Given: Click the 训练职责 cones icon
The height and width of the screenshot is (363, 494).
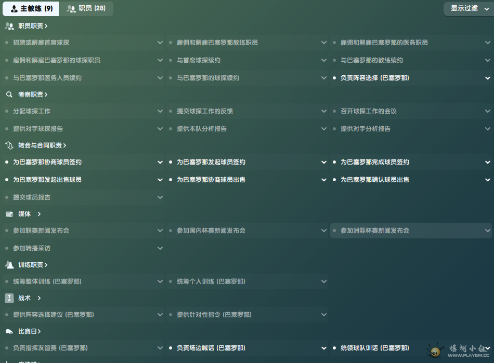Looking at the screenshot, I should (x=9, y=265).
